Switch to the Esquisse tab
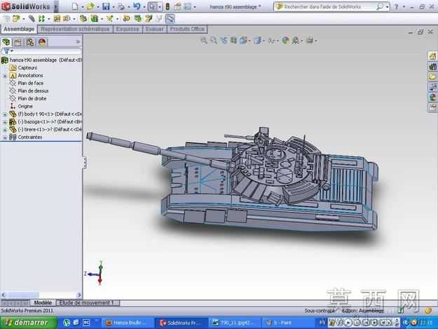Image resolution: width=438 pixels, height=329 pixels. point(128,29)
